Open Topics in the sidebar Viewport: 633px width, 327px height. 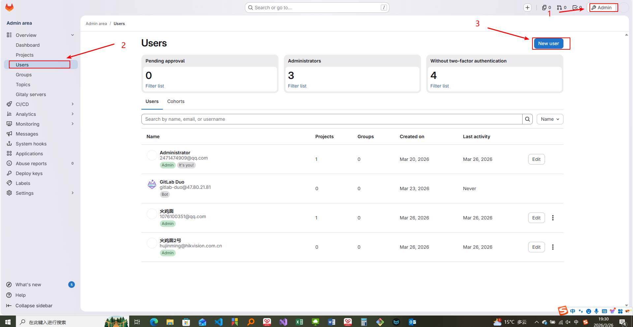pos(41,85)
